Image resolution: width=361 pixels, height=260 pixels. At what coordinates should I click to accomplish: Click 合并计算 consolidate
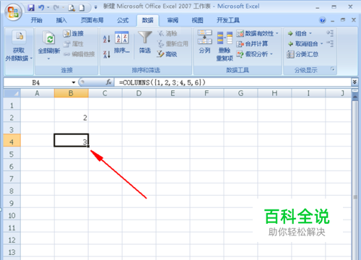252,44
